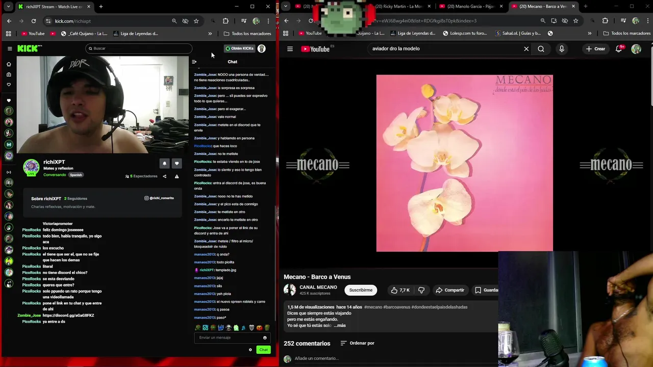Go to Kick home via house icon
653x367 pixels.
(9, 64)
